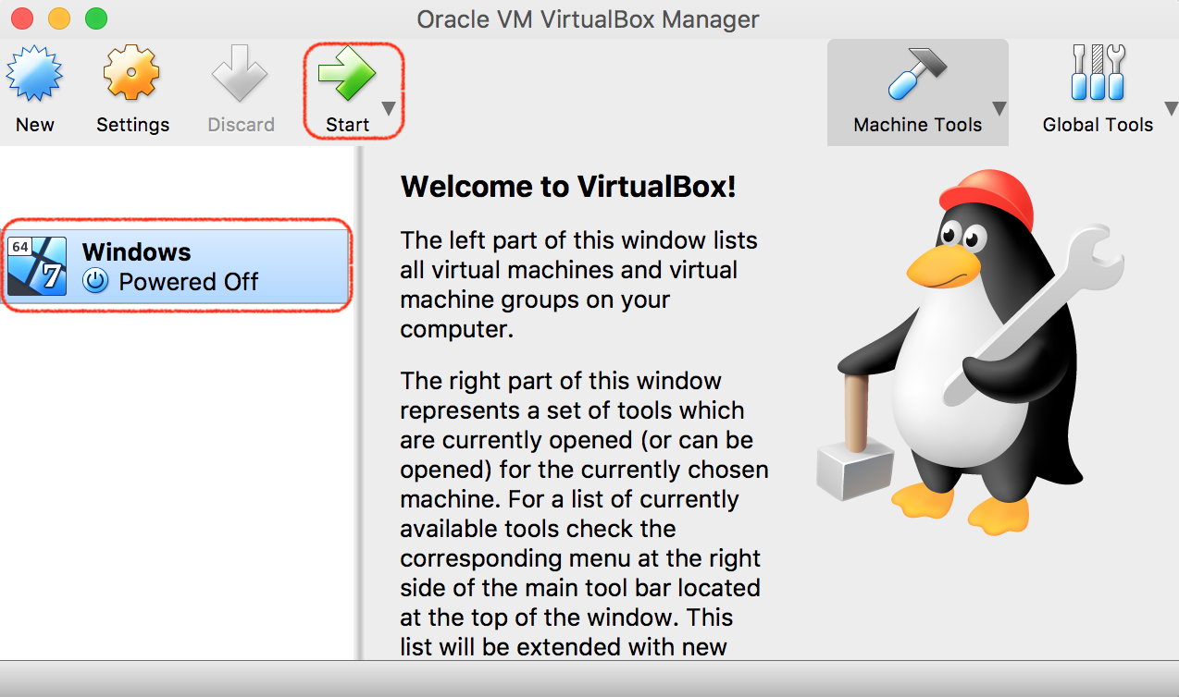This screenshot has width=1179, height=697.
Task: Click the Powered Off state icon
Action: pyautogui.click(x=95, y=281)
